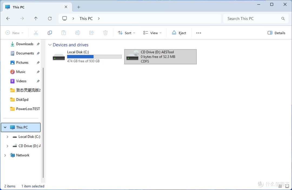The width and height of the screenshot is (292, 190).
Task: Open Downloads in Quick access
Action: click(25, 44)
